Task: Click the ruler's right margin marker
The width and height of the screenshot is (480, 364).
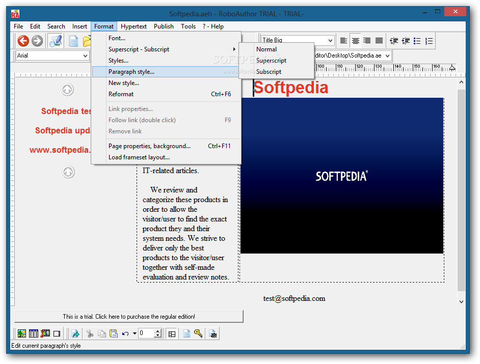Action: point(452,68)
